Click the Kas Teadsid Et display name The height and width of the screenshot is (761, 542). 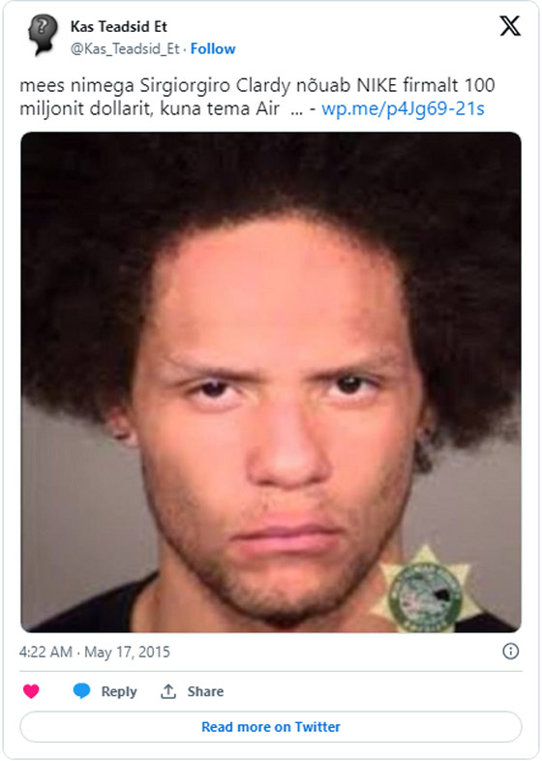coord(118,26)
